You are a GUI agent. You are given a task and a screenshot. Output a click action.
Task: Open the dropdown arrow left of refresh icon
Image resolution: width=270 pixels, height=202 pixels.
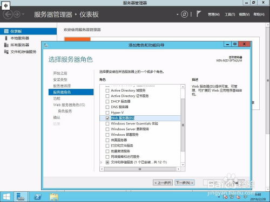pyautogui.click(x=178, y=15)
